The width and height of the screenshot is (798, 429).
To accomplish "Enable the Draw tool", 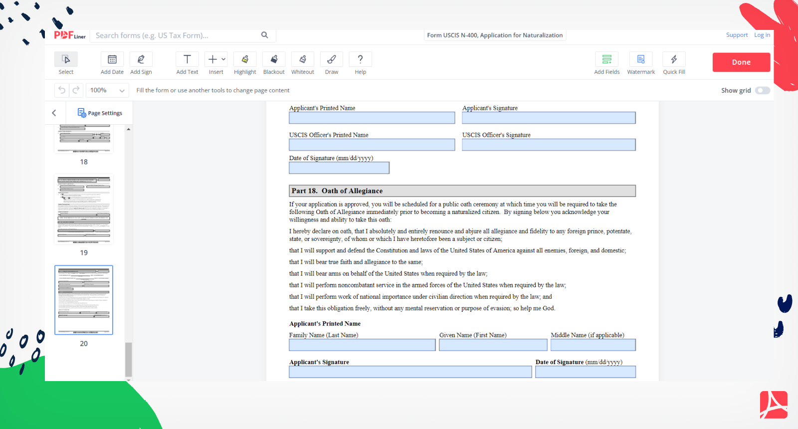I will point(332,60).
